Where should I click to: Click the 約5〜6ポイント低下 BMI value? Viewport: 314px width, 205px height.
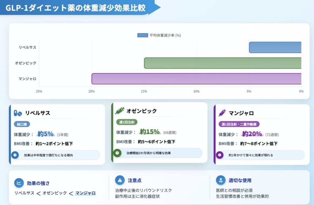(x=157, y=142)
